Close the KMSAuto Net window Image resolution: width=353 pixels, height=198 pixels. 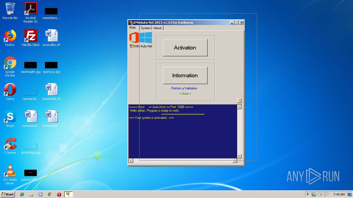click(x=242, y=23)
